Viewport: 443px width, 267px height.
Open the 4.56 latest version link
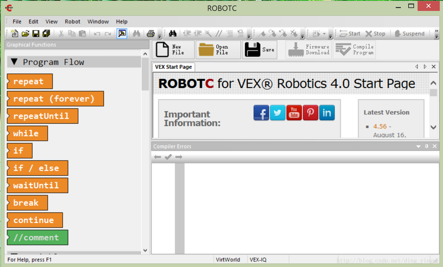tap(380, 127)
